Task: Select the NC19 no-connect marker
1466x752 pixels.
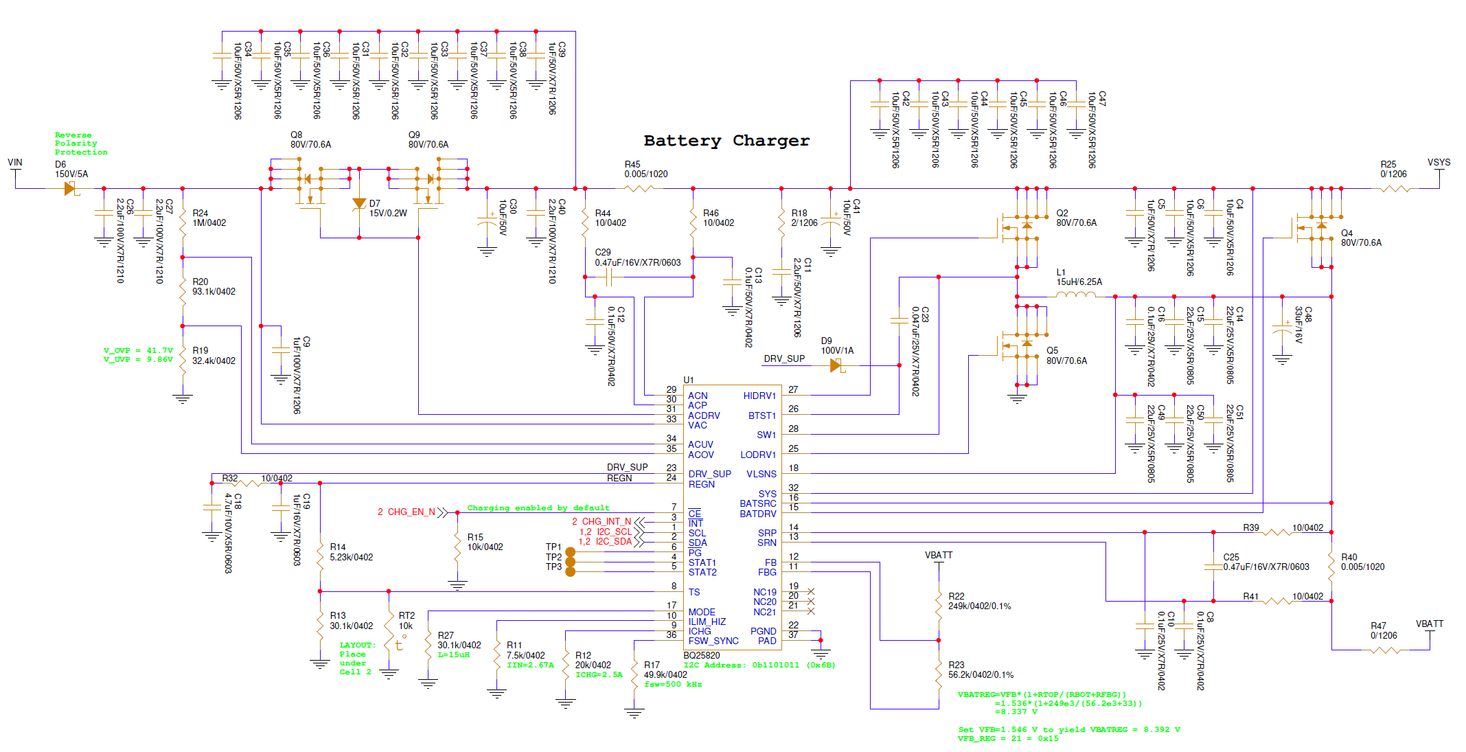Action: pos(811,591)
